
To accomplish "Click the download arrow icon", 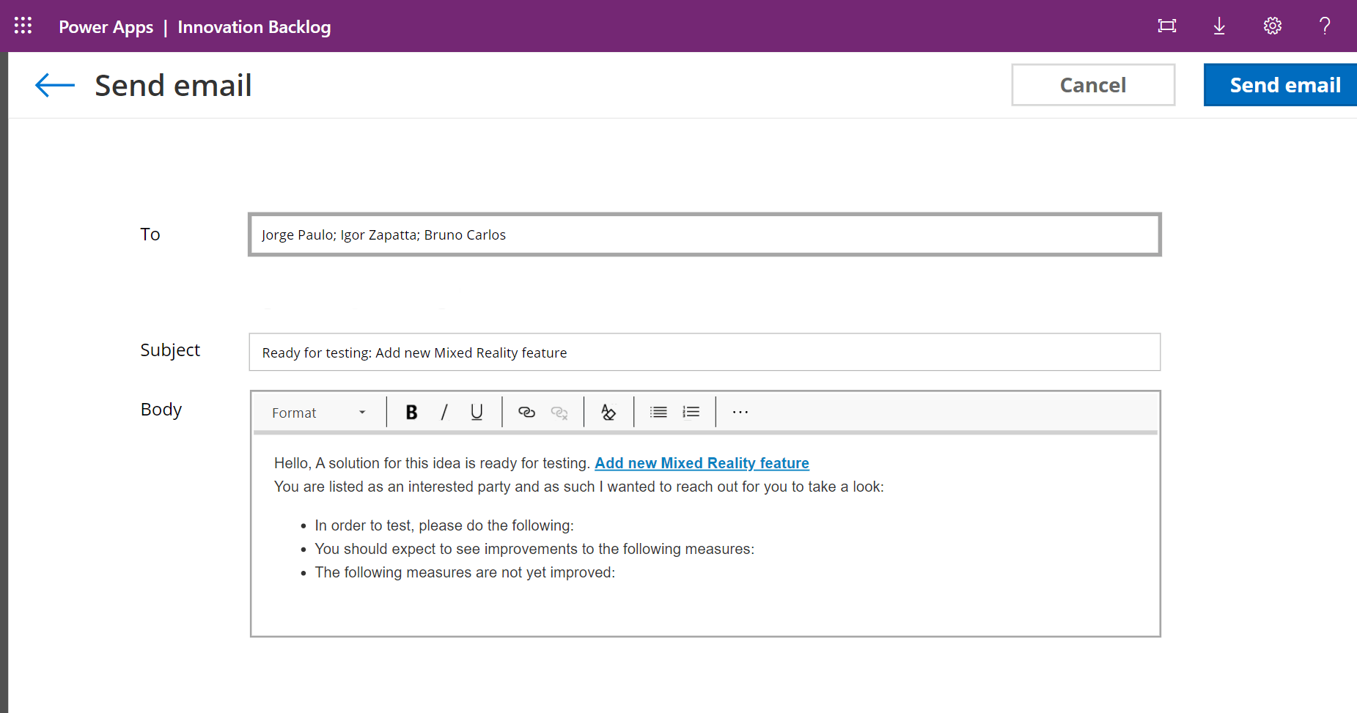I will [1218, 26].
